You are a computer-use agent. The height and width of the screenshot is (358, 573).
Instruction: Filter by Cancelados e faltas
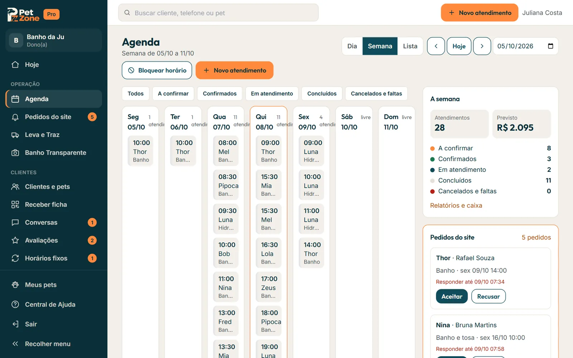(x=376, y=93)
